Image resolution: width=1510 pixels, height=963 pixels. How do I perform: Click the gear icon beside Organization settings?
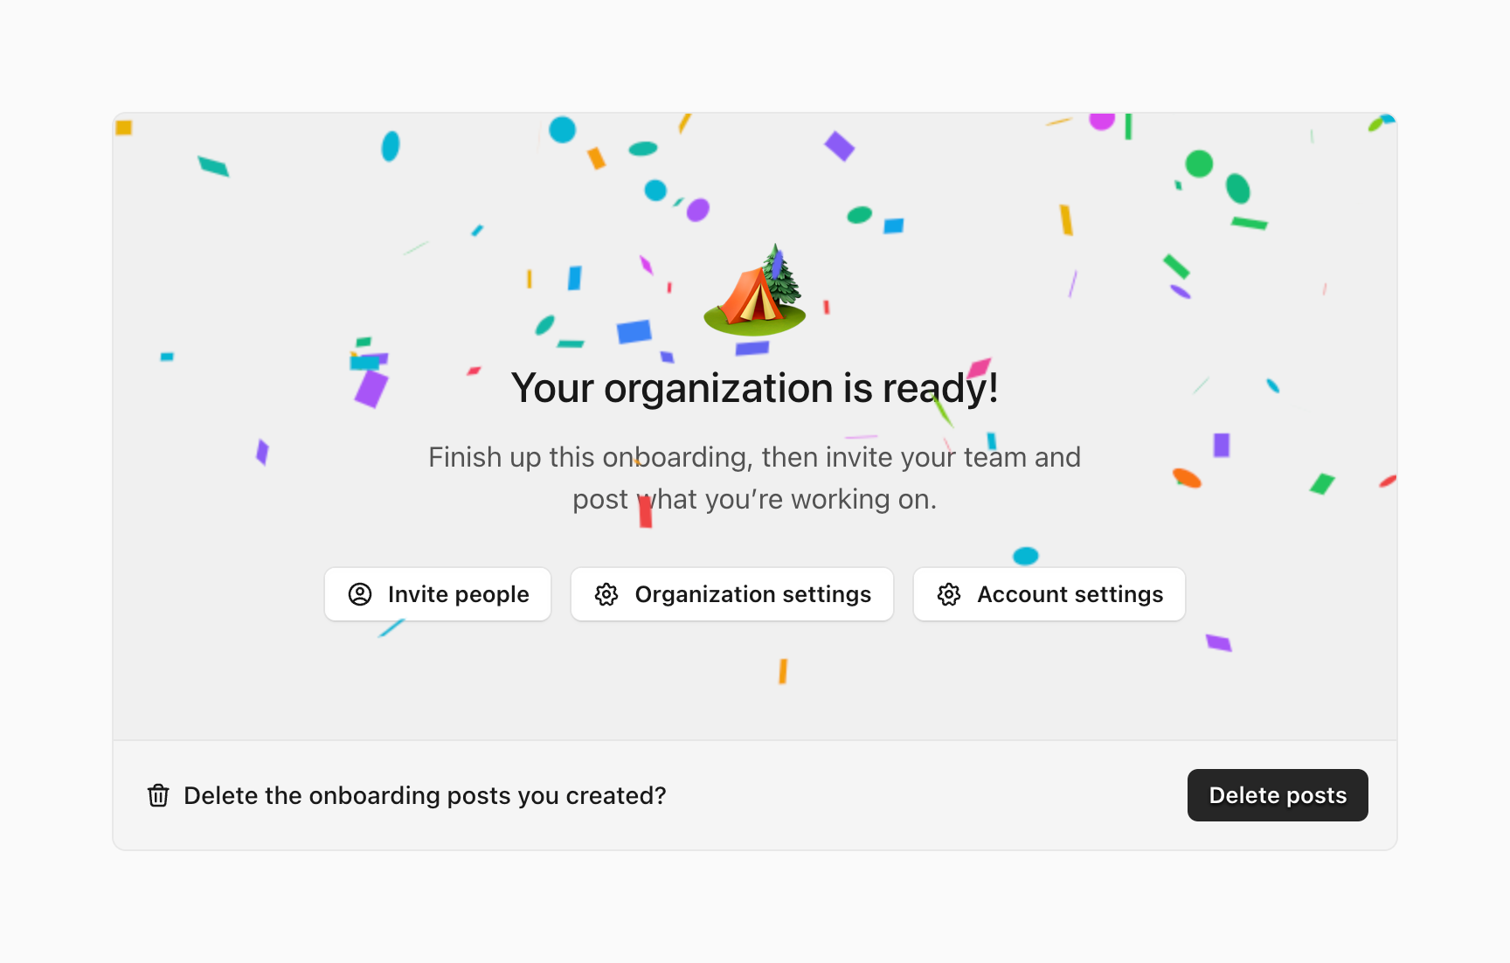[x=606, y=594]
